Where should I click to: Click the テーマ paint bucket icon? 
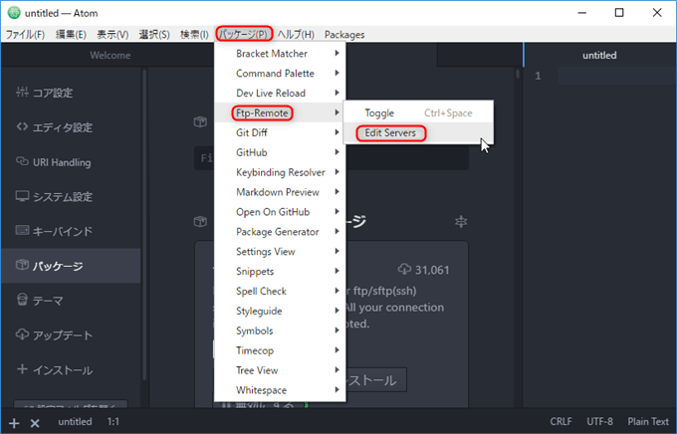tap(22, 300)
